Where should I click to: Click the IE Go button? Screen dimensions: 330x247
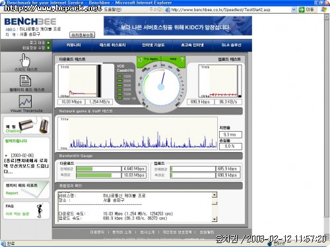tap(306, 10)
